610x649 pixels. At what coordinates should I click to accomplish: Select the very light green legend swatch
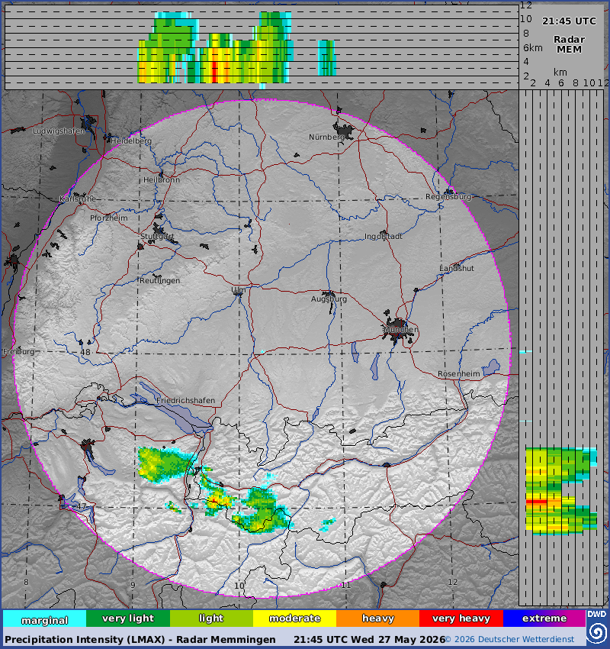pyautogui.click(x=128, y=618)
